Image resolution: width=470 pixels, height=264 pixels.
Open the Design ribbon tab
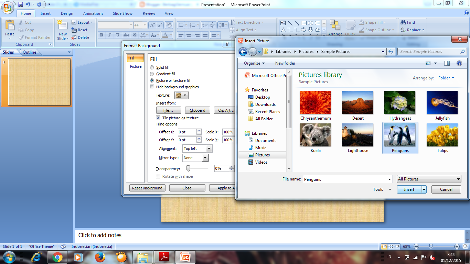click(67, 13)
